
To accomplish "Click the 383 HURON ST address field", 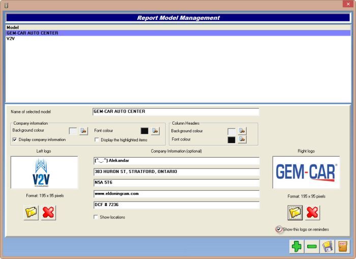I will (x=176, y=172).
